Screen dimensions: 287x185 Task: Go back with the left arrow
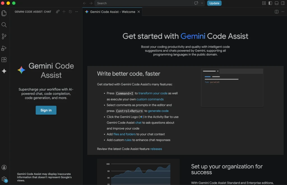point(85,3)
